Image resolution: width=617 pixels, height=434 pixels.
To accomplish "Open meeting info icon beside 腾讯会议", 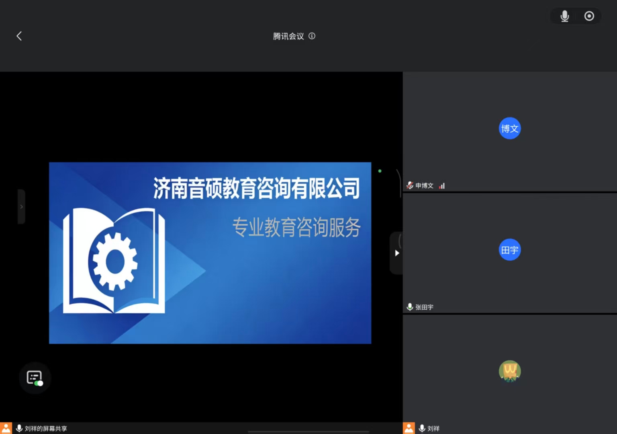I will click(312, 36).
